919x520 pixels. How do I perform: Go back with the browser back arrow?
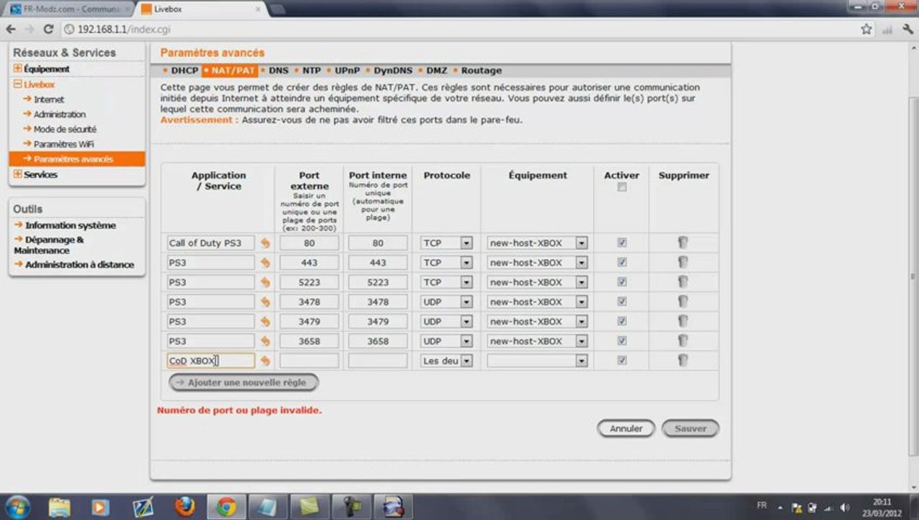11,30
